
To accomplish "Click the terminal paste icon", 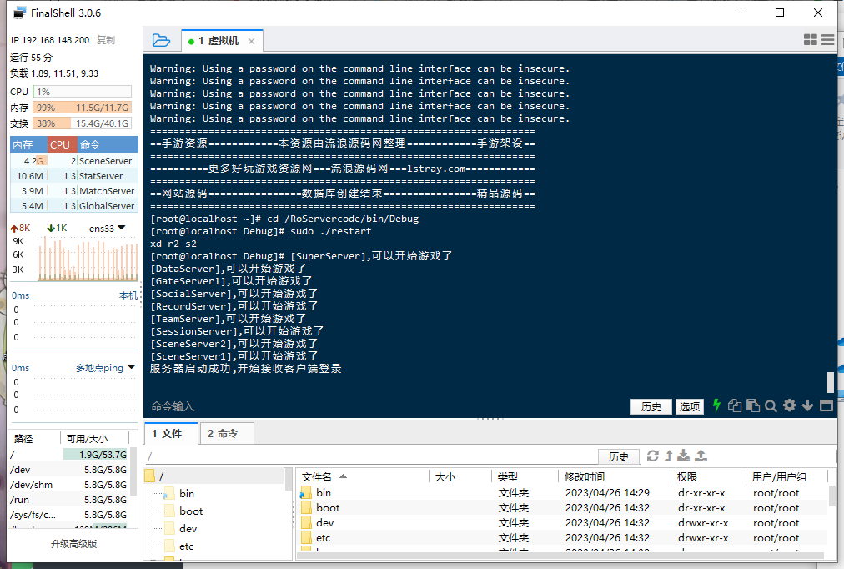I will point(753,405).
